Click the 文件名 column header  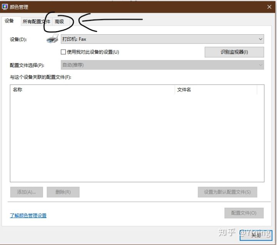216,90
